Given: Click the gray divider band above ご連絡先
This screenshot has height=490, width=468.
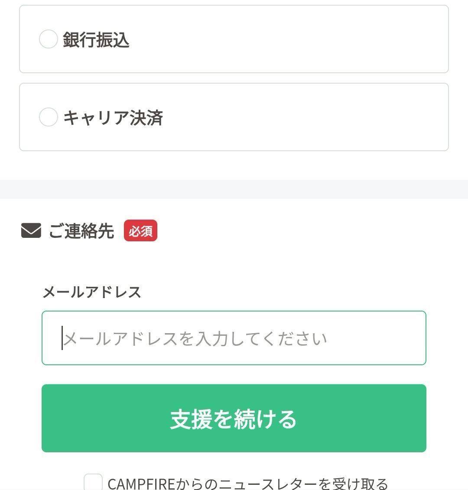Looking at the screenshot, I should pos(234,189).
